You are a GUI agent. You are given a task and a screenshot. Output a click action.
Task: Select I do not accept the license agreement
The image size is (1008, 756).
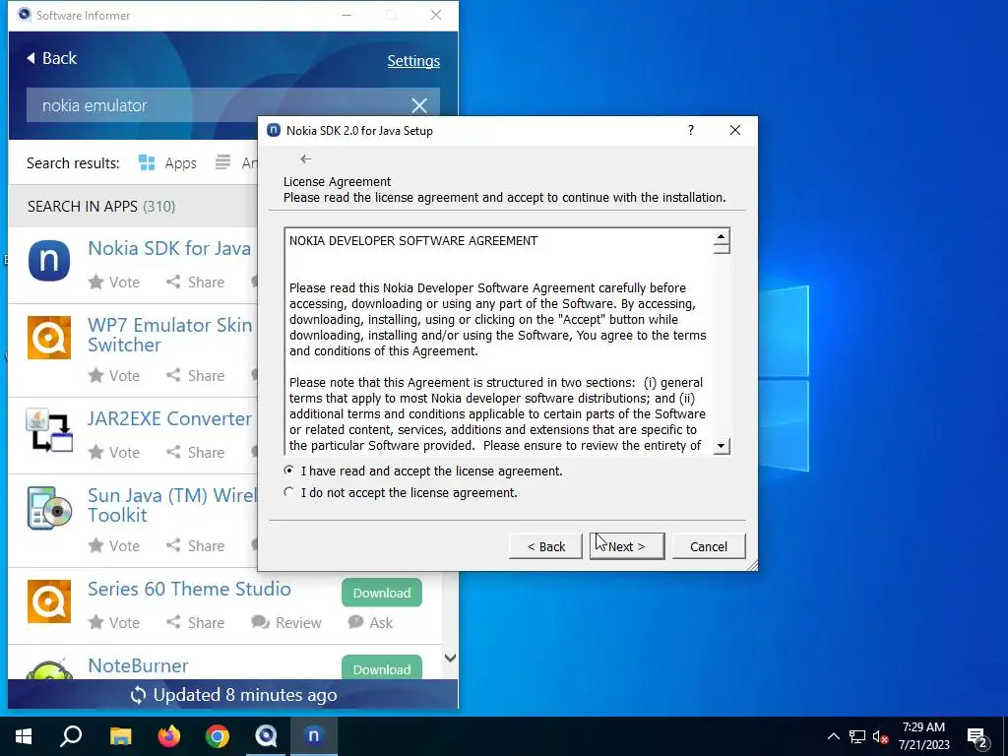pyautogui.click(x=289, y=492)
